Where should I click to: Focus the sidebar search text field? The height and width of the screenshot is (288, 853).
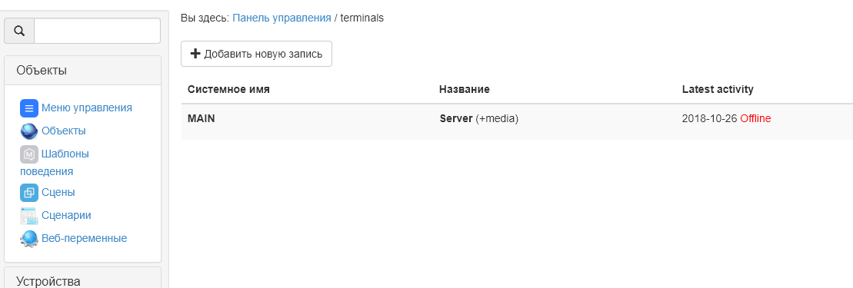click(98, 31)
